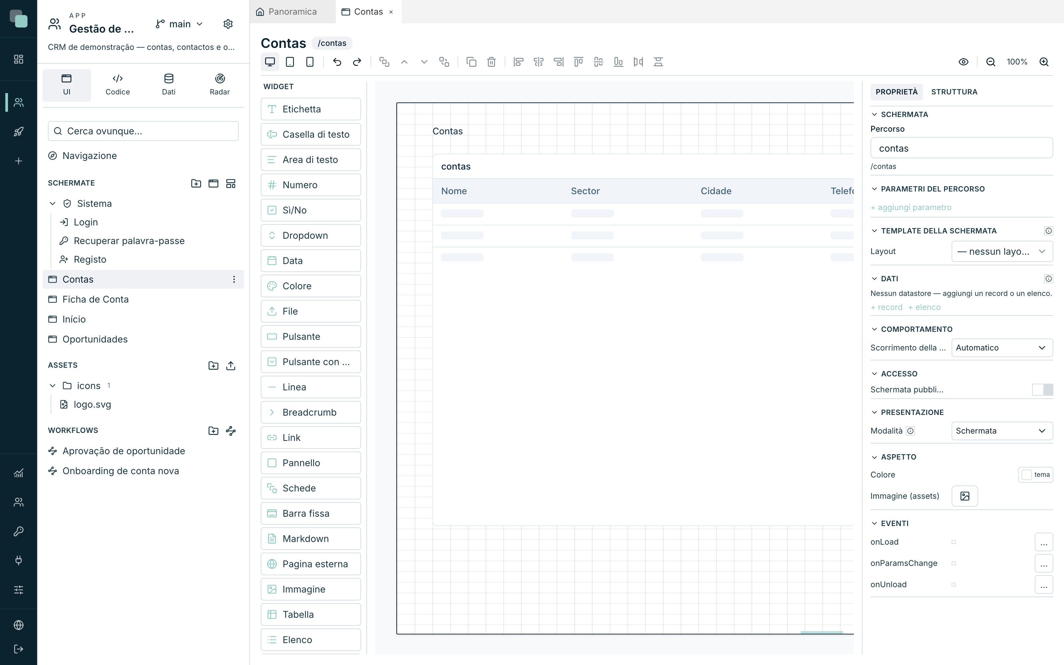Image resolution: width=1064 pixels, height=665 pixels.
Task: Add new screen in Schermate
Action: pyautogui.click(x=213, y=184)
